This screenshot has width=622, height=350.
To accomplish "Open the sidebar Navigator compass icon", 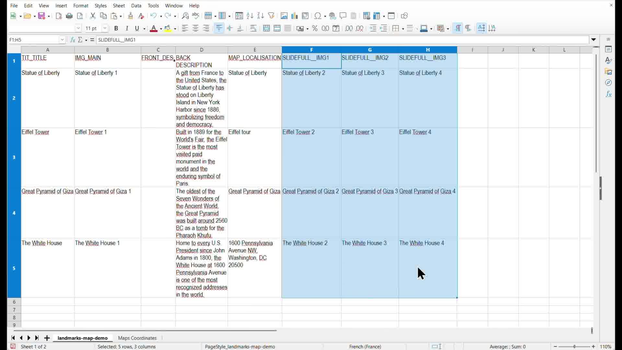I will point(609,83).
